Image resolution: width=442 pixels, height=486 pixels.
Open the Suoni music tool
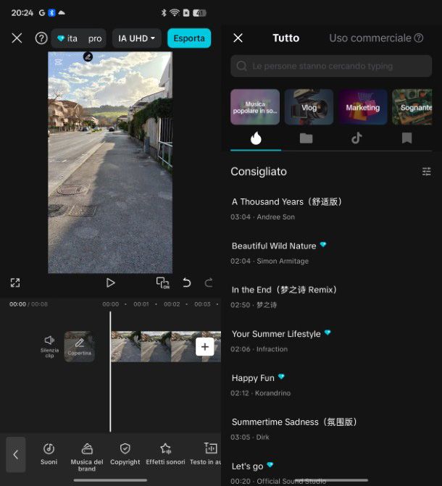click(49, 453)
